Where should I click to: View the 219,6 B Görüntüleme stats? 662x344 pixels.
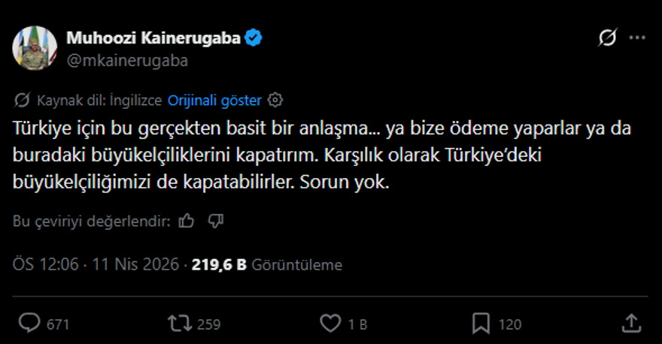pyautogui.click(x=267, y=264)
